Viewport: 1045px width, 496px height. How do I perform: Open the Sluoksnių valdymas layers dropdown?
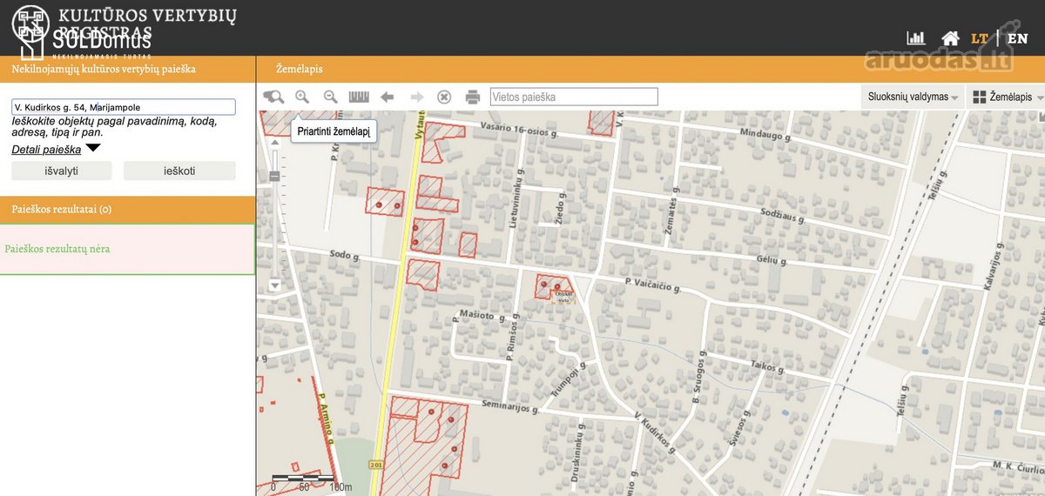click(x=914, y=97)
